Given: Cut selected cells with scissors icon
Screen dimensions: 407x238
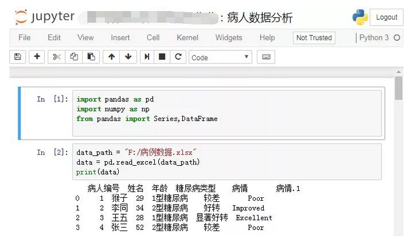Looking at the screenshot, I should 56,56.
